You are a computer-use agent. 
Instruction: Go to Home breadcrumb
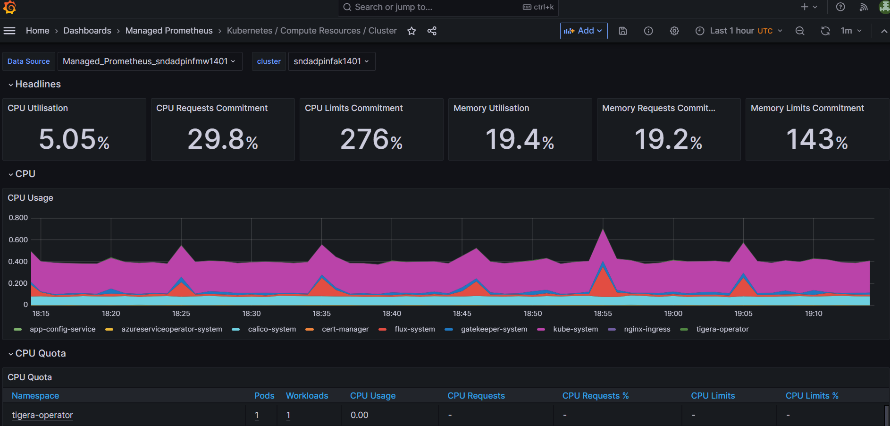point(38,31)
